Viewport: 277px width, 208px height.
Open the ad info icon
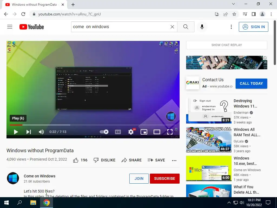coord(265,58)
